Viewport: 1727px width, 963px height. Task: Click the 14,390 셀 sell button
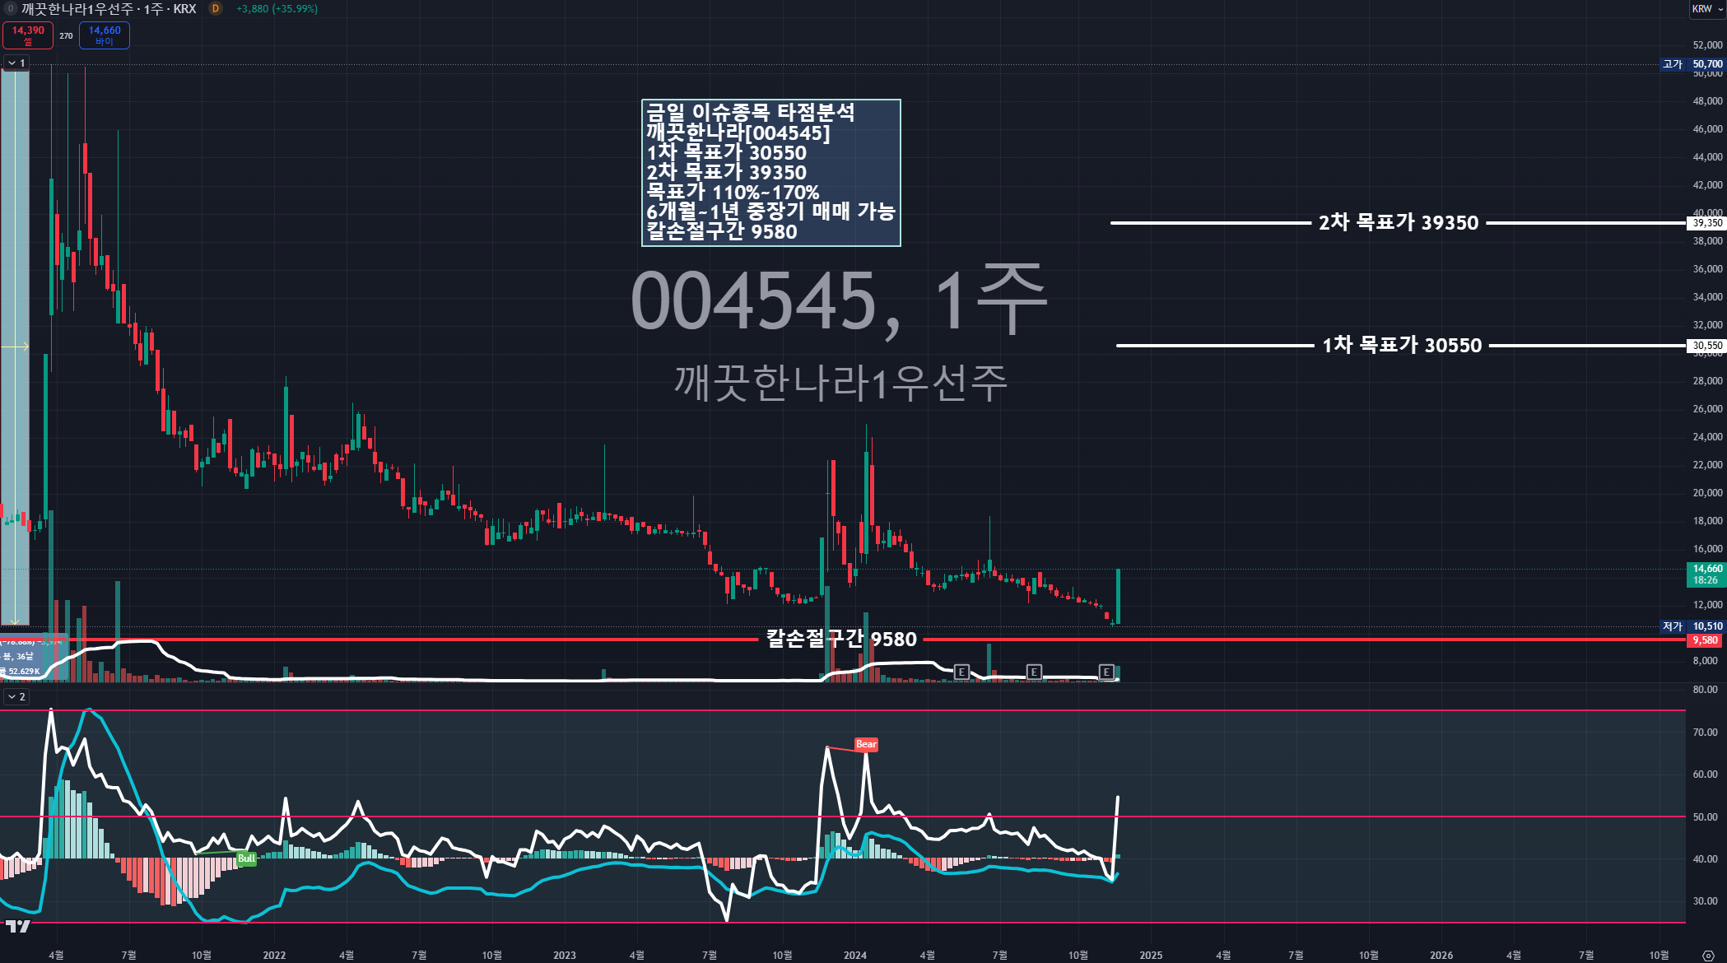click(x=28, y=35)
